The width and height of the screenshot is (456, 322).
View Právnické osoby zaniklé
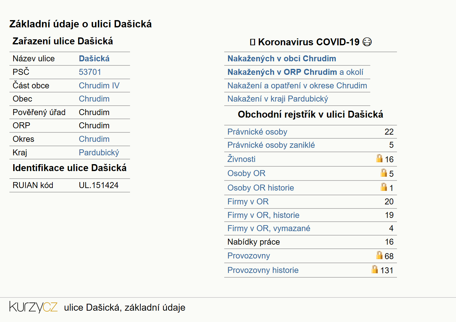(271, 145)
